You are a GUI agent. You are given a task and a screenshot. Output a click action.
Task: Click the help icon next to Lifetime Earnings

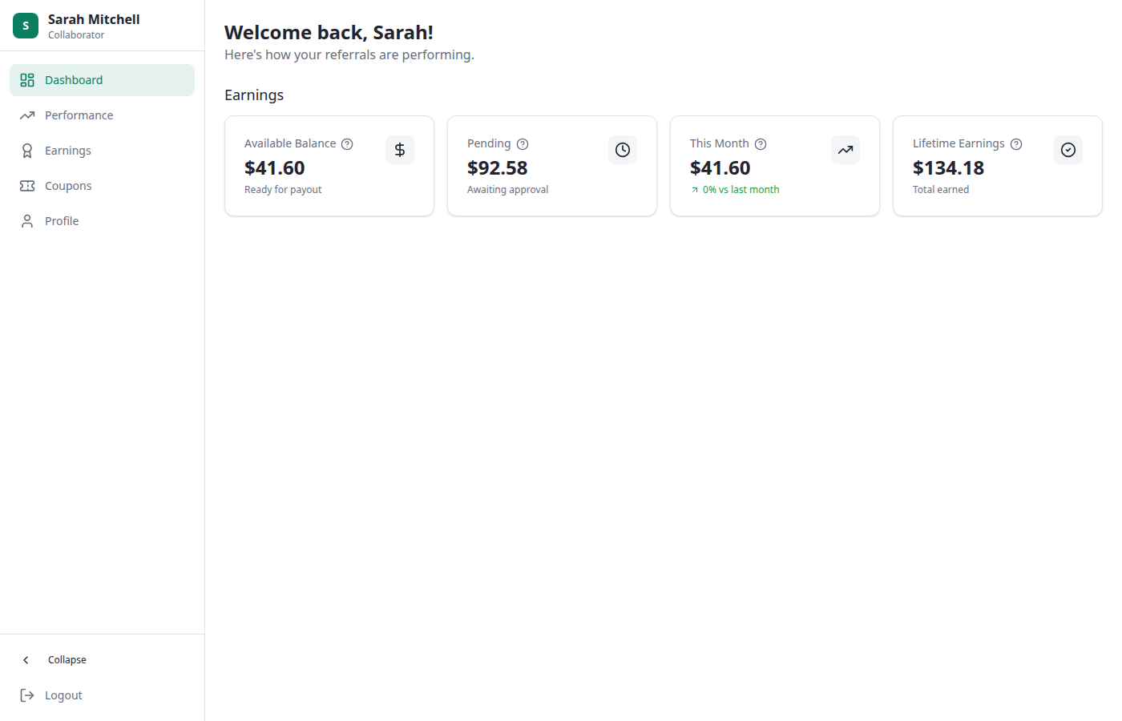tap(1016, 143)
